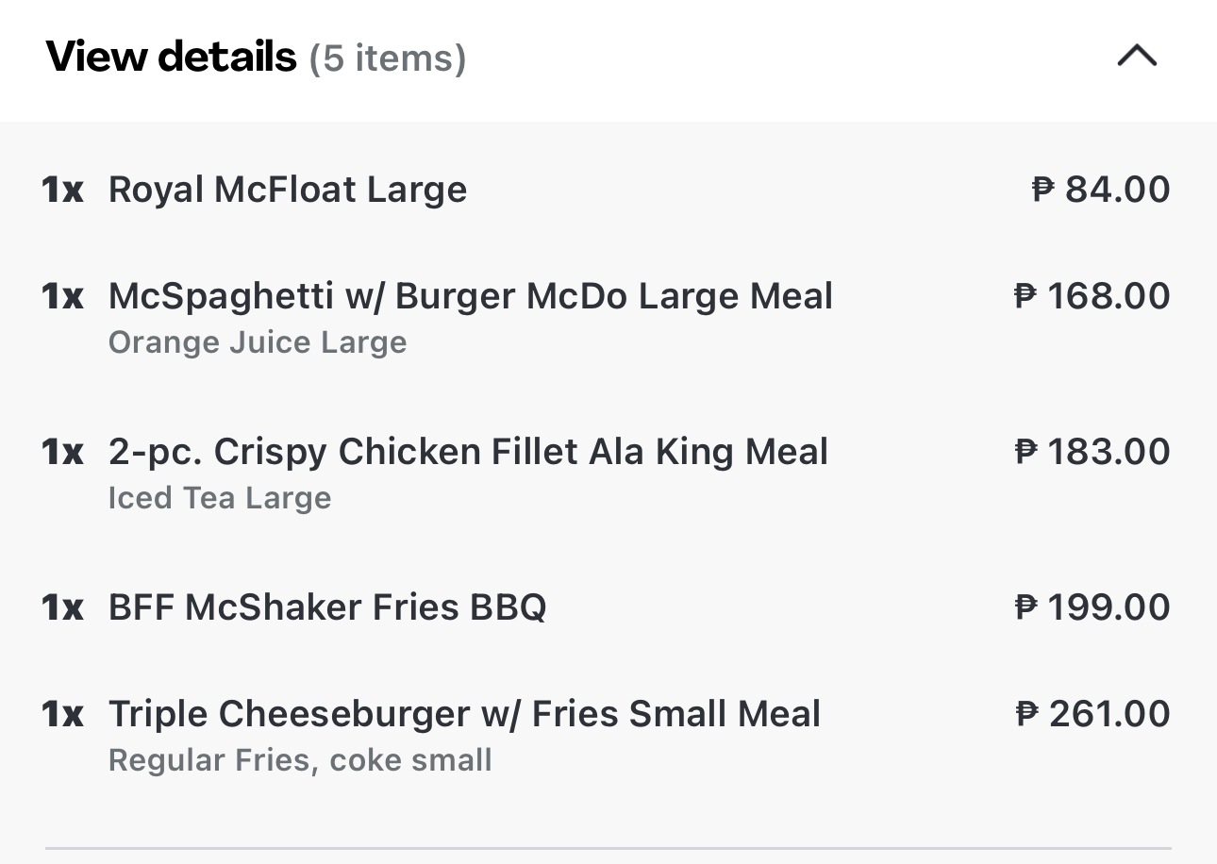Open the BFF McShaker Fries BBQ item

click(327, 607)
